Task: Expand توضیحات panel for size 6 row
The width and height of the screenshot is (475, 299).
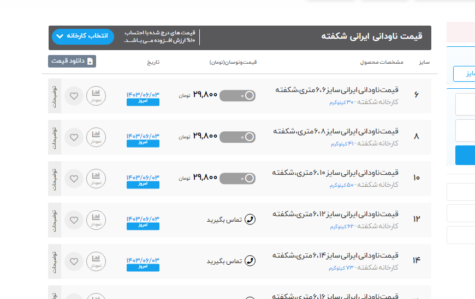Action: point(55,96)
